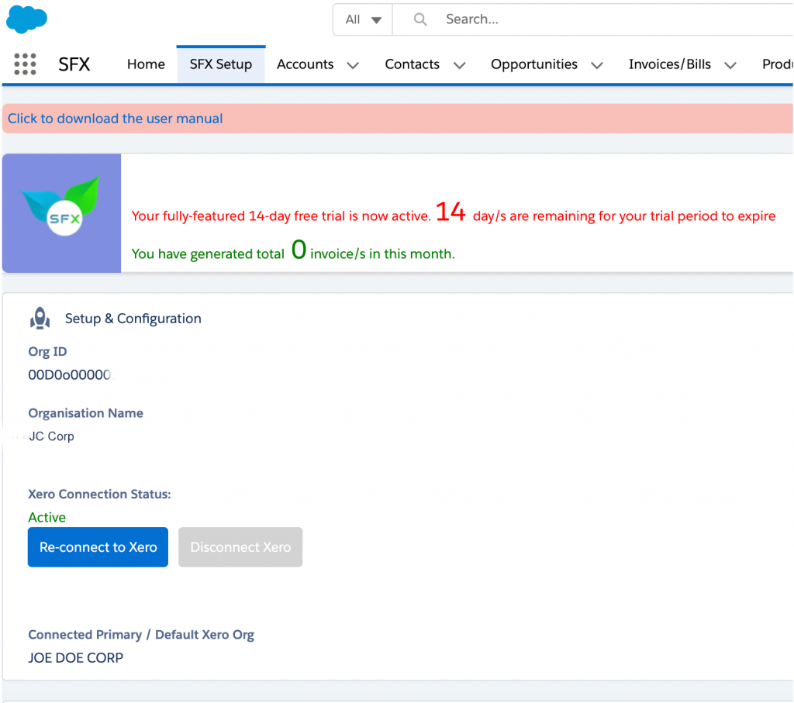Image resolution: width=794 pixels, height=703 pixels.
Task: Expand the Accounts tab chevron
Action: tap(353, 65)
